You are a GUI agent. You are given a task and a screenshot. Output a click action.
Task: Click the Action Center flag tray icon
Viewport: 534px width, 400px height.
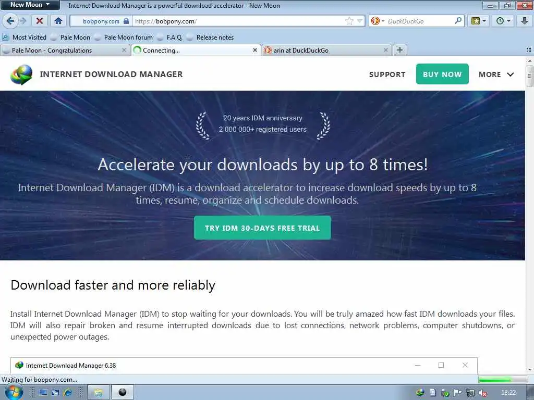[458, 393]
